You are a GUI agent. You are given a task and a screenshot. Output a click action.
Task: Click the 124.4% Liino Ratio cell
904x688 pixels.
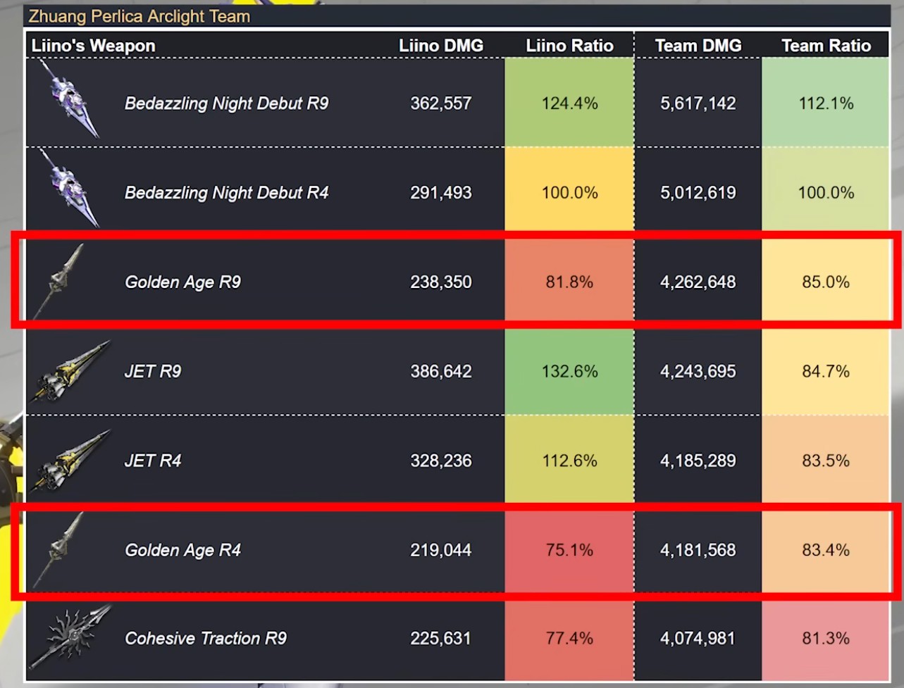pos(569,103)
